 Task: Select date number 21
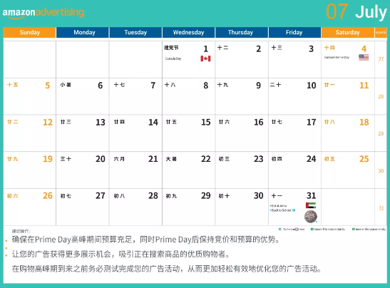click(153, 159)
